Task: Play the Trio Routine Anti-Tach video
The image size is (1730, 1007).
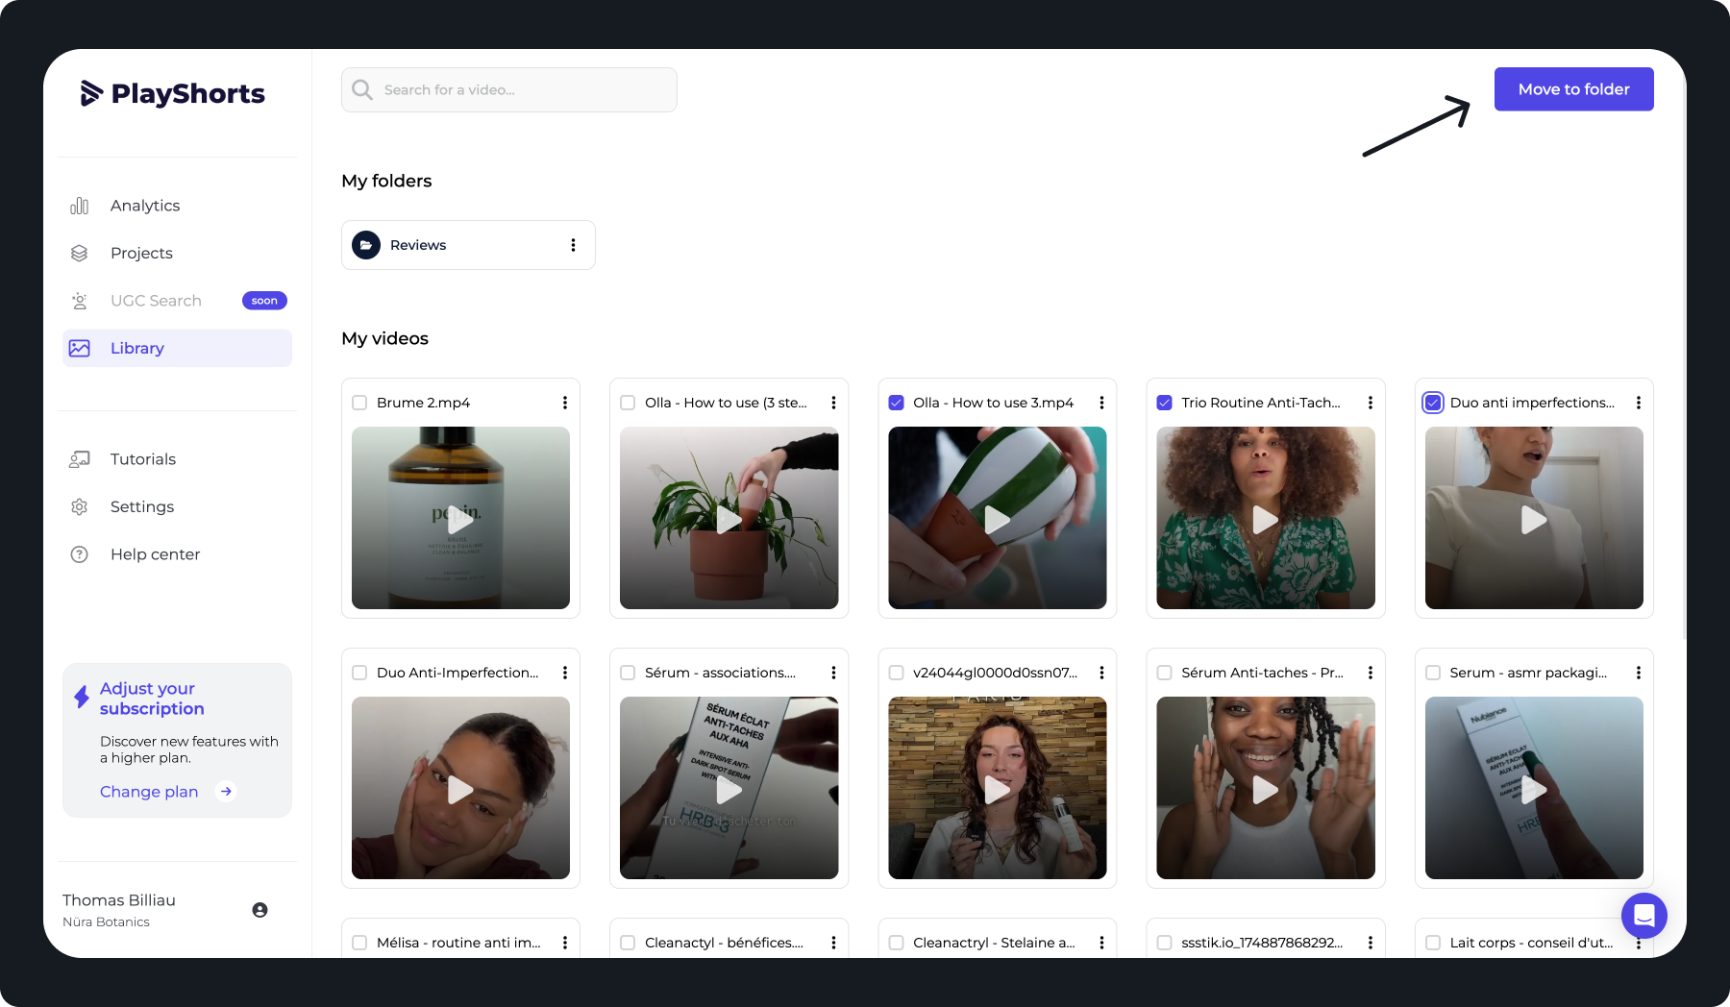Action: [x=1266, y=520]
